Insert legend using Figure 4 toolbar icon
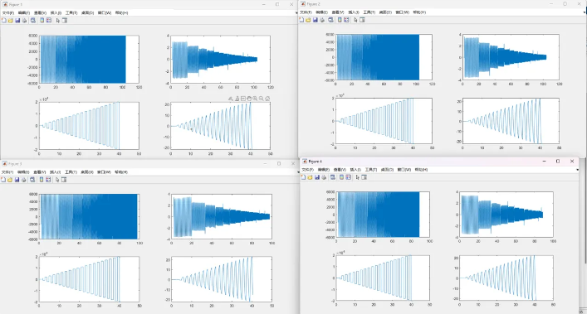The width and height of the screenshot is (587, 314). pos(348,177)
